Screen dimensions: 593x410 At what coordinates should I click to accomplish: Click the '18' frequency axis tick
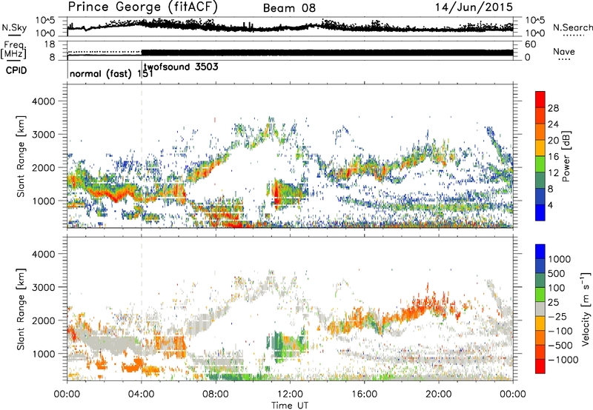click(x=49, y=44)
